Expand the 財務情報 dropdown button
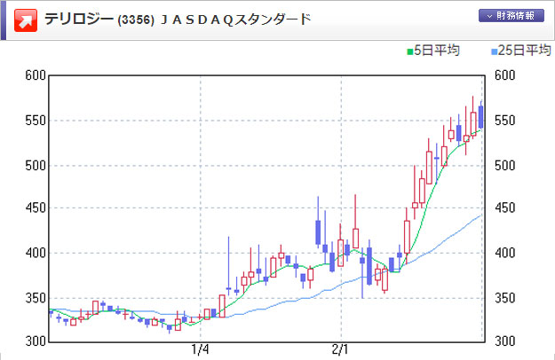This screenshot has height=360, width=555. point(511,16)
